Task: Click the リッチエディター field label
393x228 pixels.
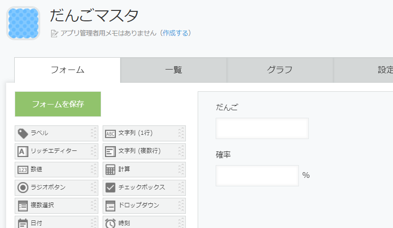Action: (x=54, y=151)
